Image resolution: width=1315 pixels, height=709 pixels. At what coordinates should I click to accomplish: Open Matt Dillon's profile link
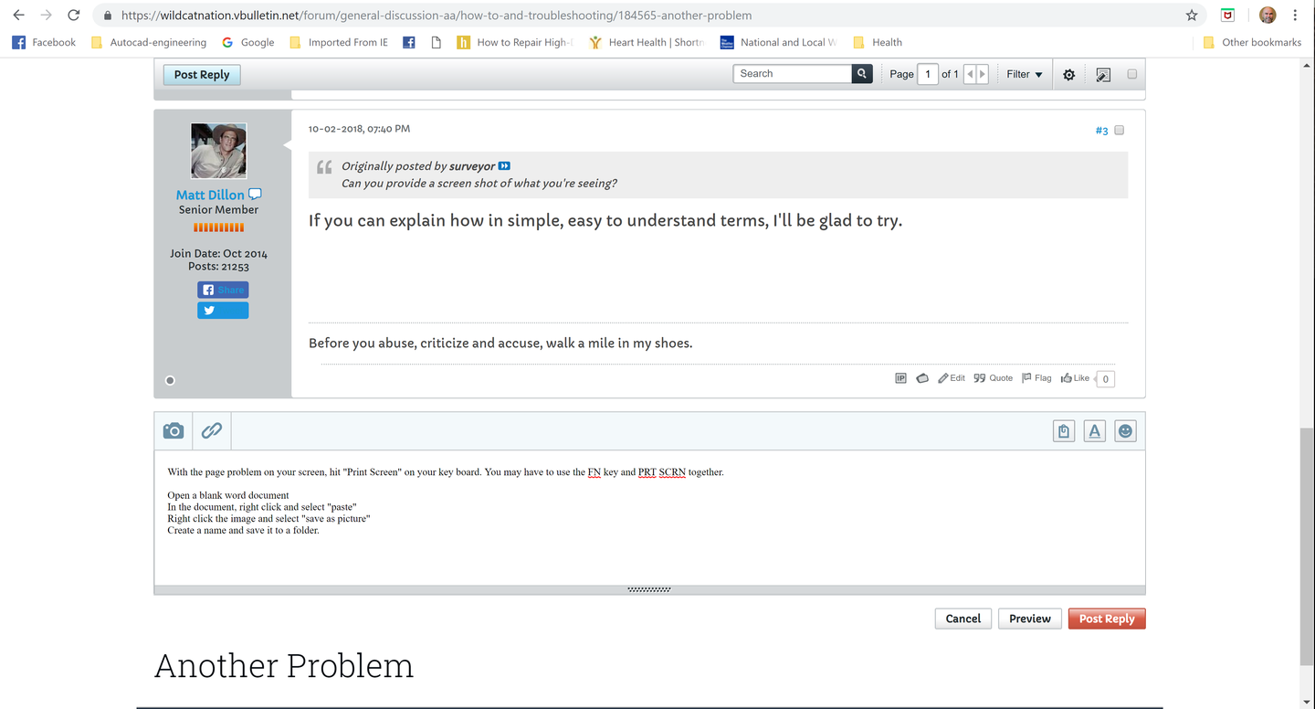click(210, 195)
